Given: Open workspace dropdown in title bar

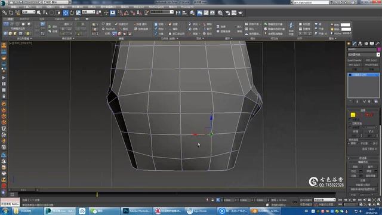Looking at the screenshot, I should pyautogui.click(x=57, y=2).
